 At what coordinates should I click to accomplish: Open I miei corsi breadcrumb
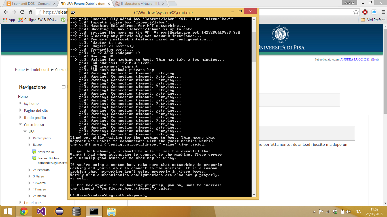40,70
